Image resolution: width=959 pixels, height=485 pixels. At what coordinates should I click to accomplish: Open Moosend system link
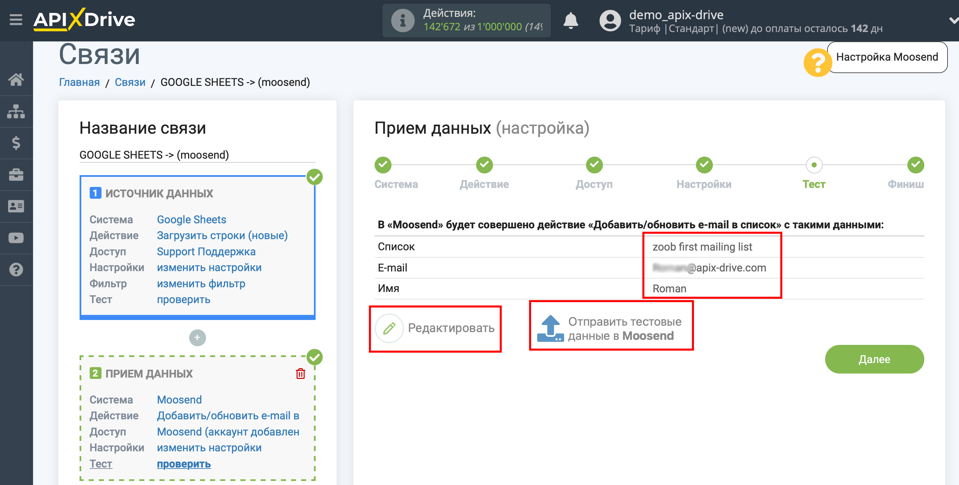(179, 399)
